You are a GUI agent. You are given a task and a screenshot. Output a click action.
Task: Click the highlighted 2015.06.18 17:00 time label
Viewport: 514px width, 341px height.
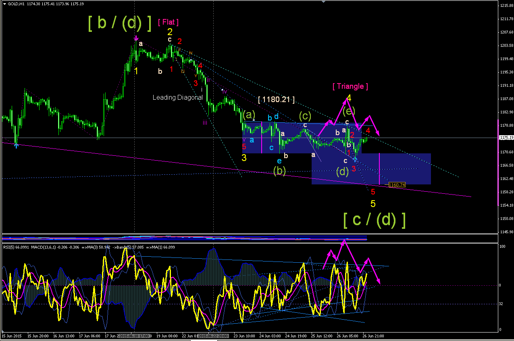pyautogui.click(x=134, y=336)
